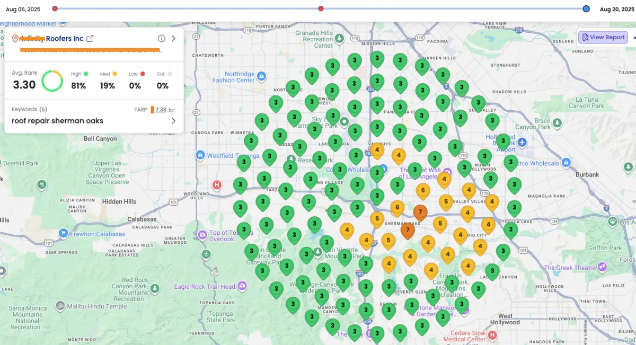Click the Bell Canyon map label
The height and width of the screenshot is (345, 636).
click(x=100, y=138)
